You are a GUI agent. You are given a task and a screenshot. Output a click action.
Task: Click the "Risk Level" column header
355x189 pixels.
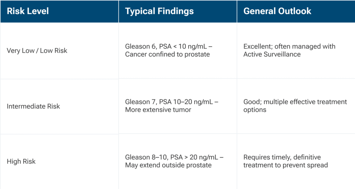28,11
